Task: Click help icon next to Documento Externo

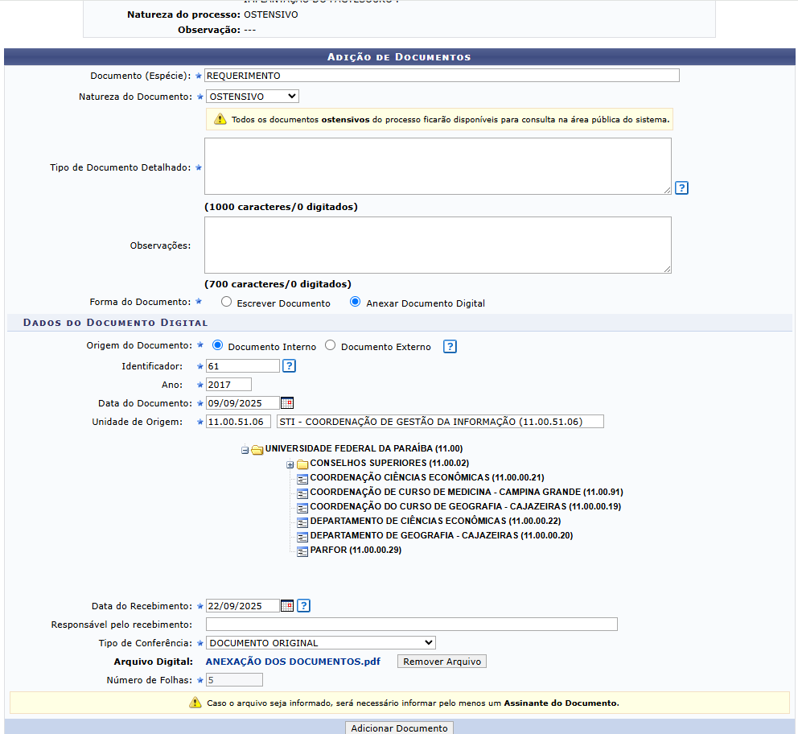Action: coord(450,347)
